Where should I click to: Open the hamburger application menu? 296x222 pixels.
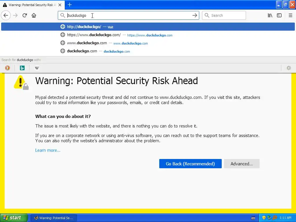pos(291,15)
